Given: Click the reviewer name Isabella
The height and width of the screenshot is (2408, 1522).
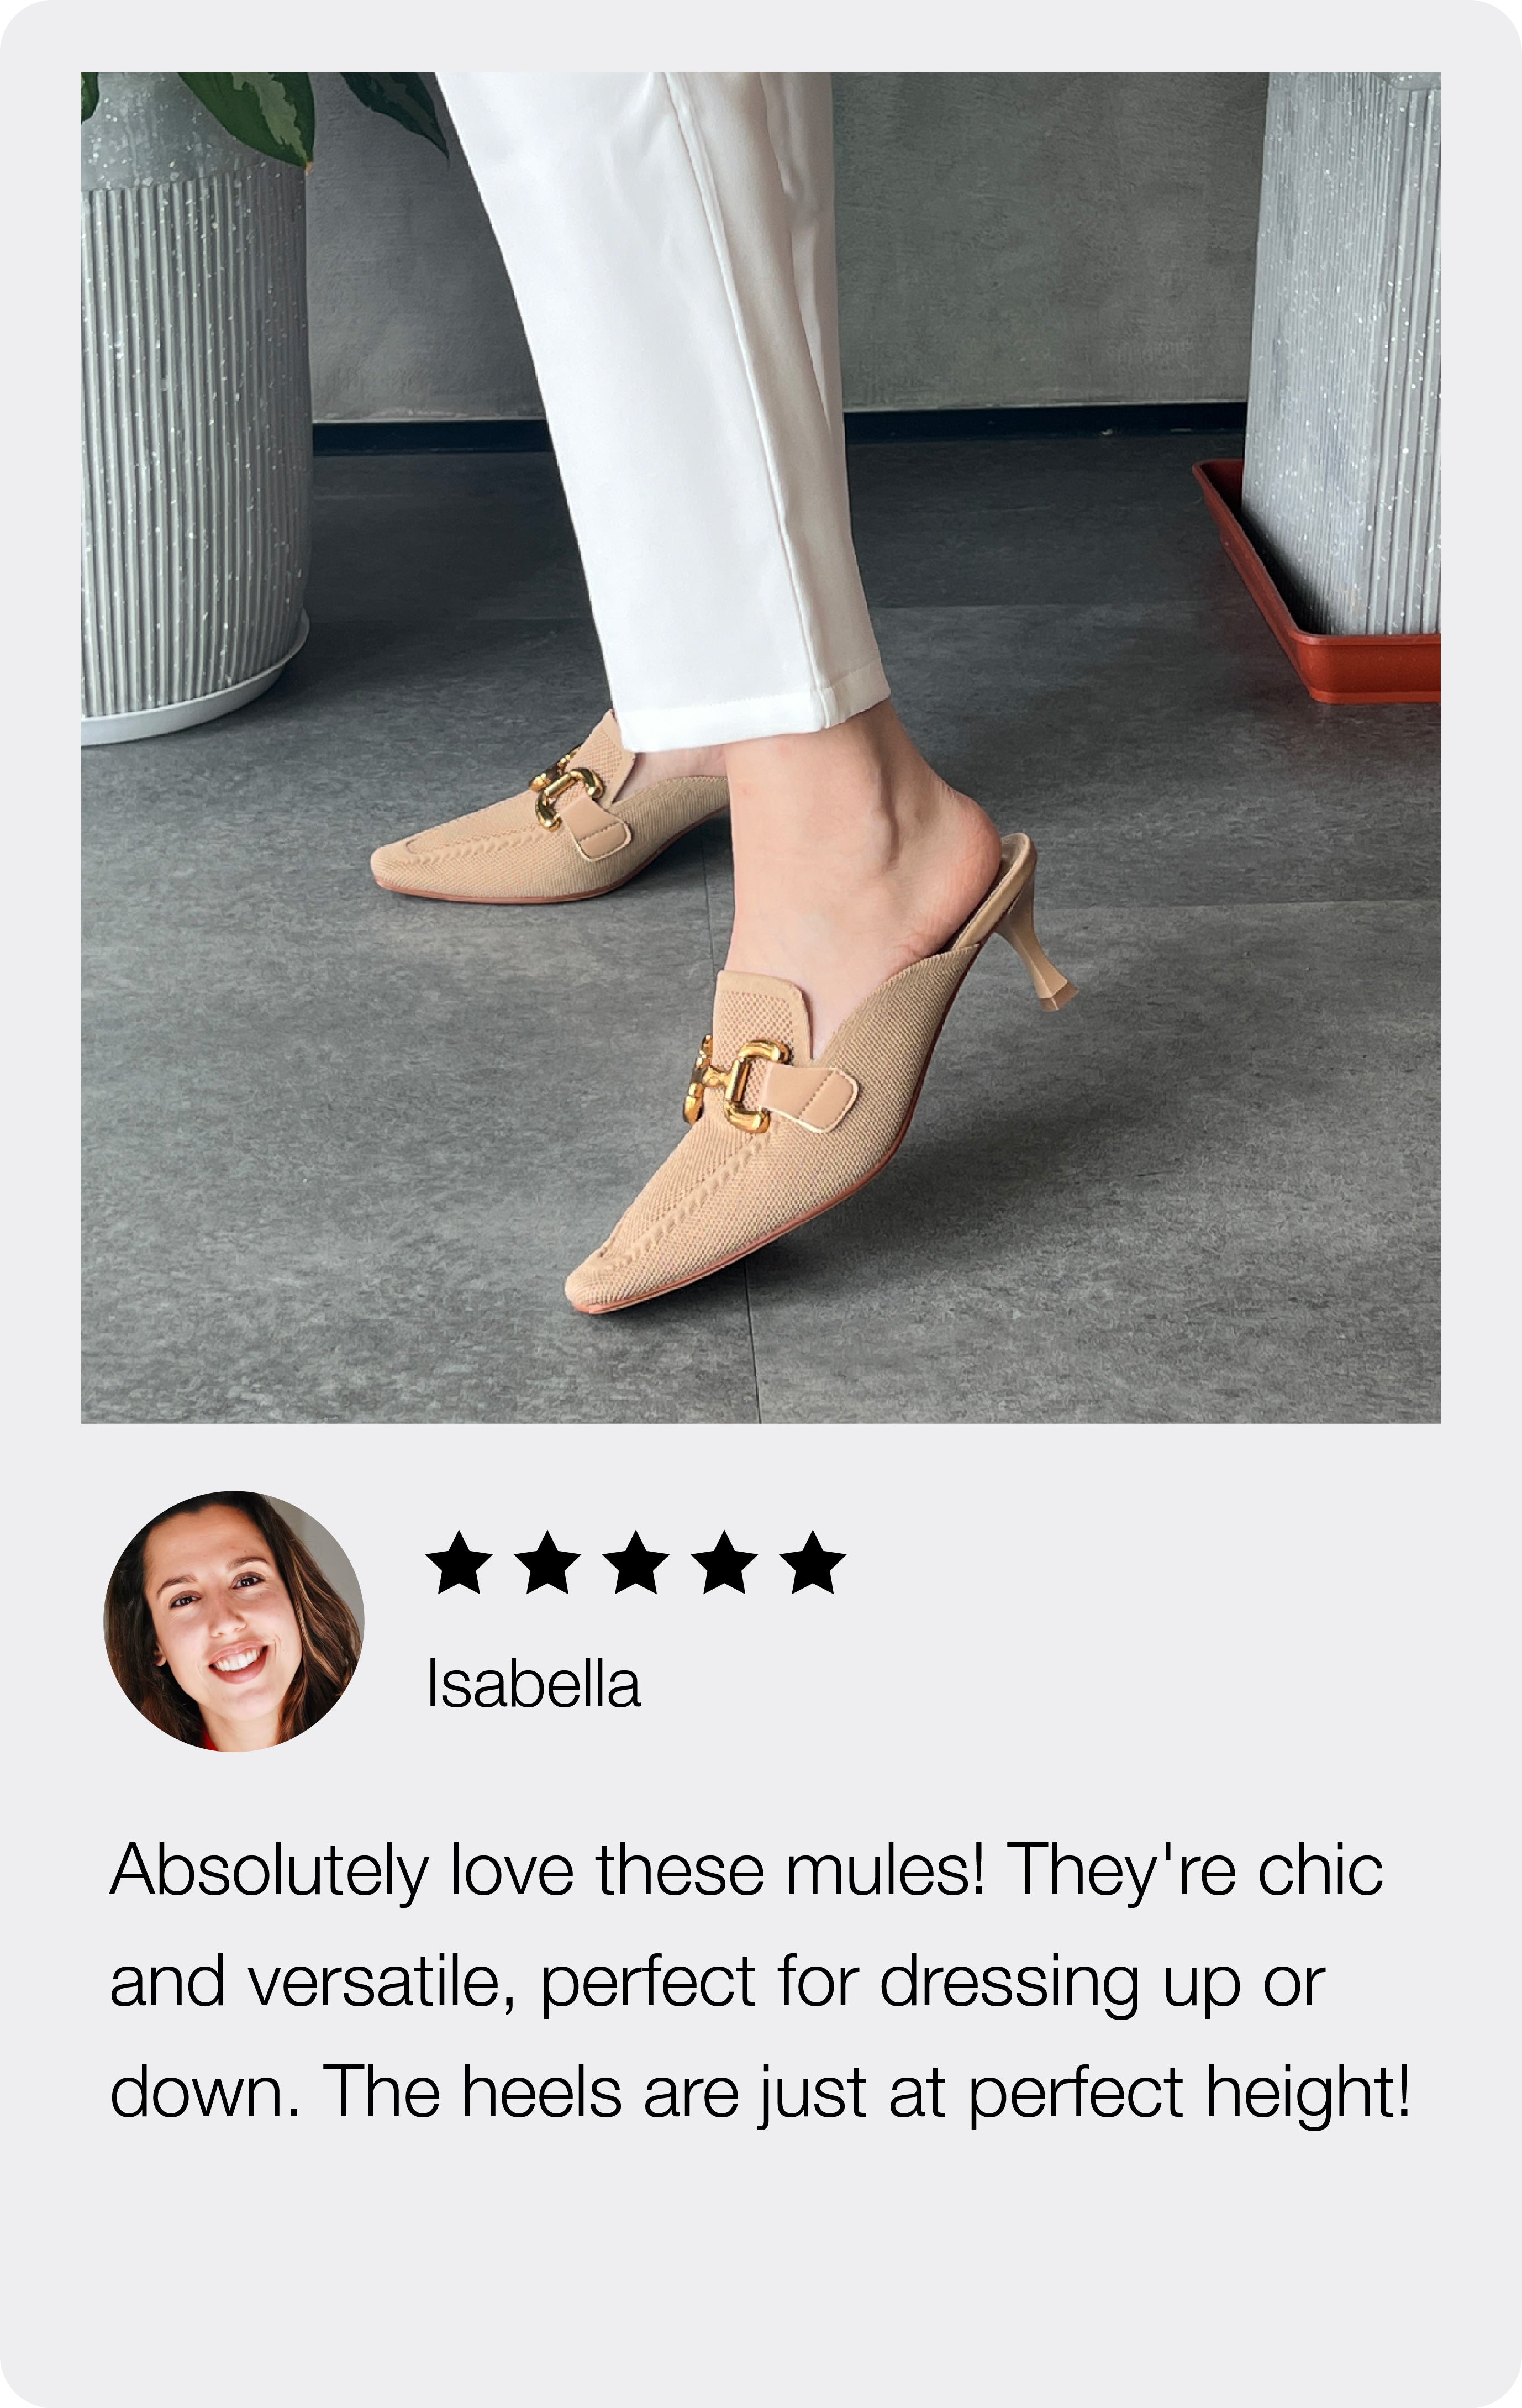Looking at the screenshot, I should coord(533,1683).
